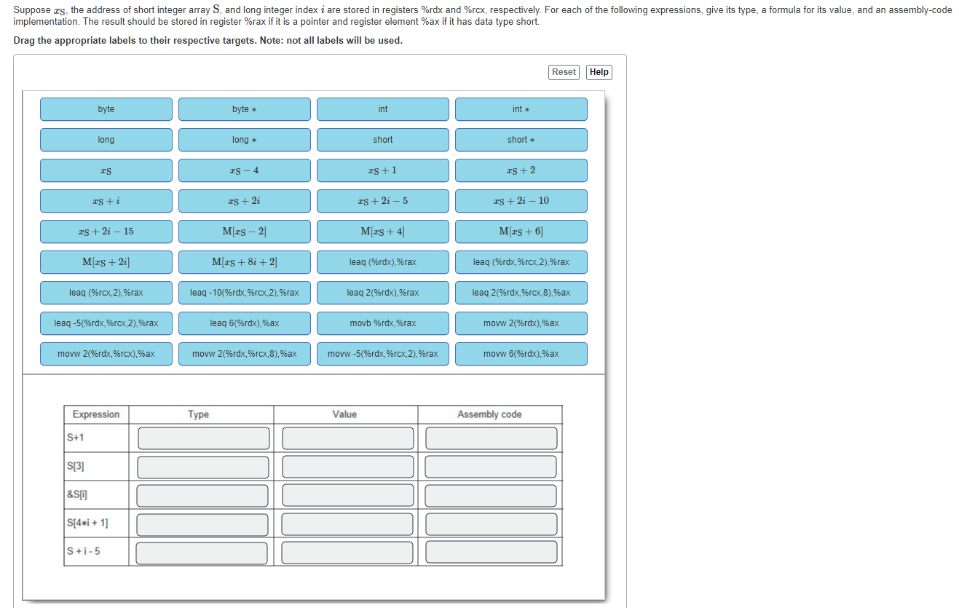Click the Value target for S[3]
This screenshot has height=608, width=959.
tap(347, 467)
